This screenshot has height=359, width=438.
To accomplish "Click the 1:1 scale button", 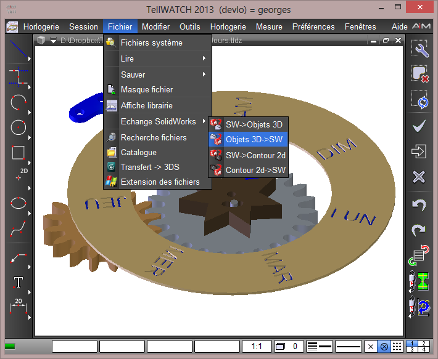I will click(257, 347).
